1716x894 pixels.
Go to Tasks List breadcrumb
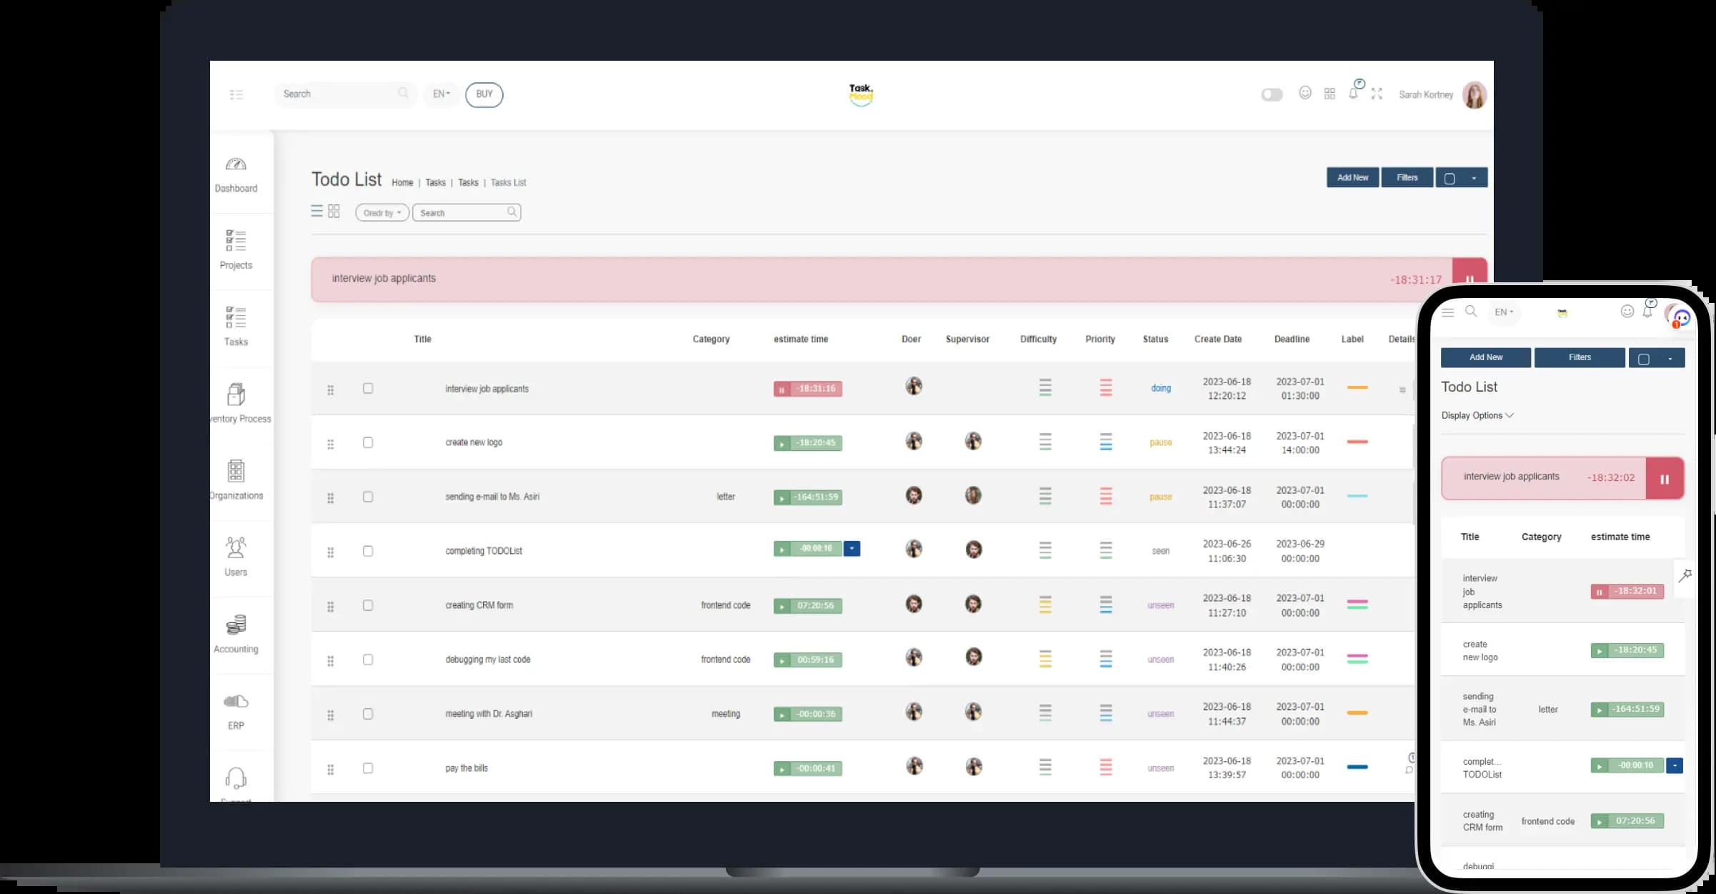point(508,183)
